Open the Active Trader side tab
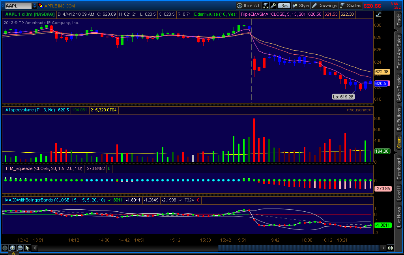Screen dimensions: 404x255 coord(399,88)
